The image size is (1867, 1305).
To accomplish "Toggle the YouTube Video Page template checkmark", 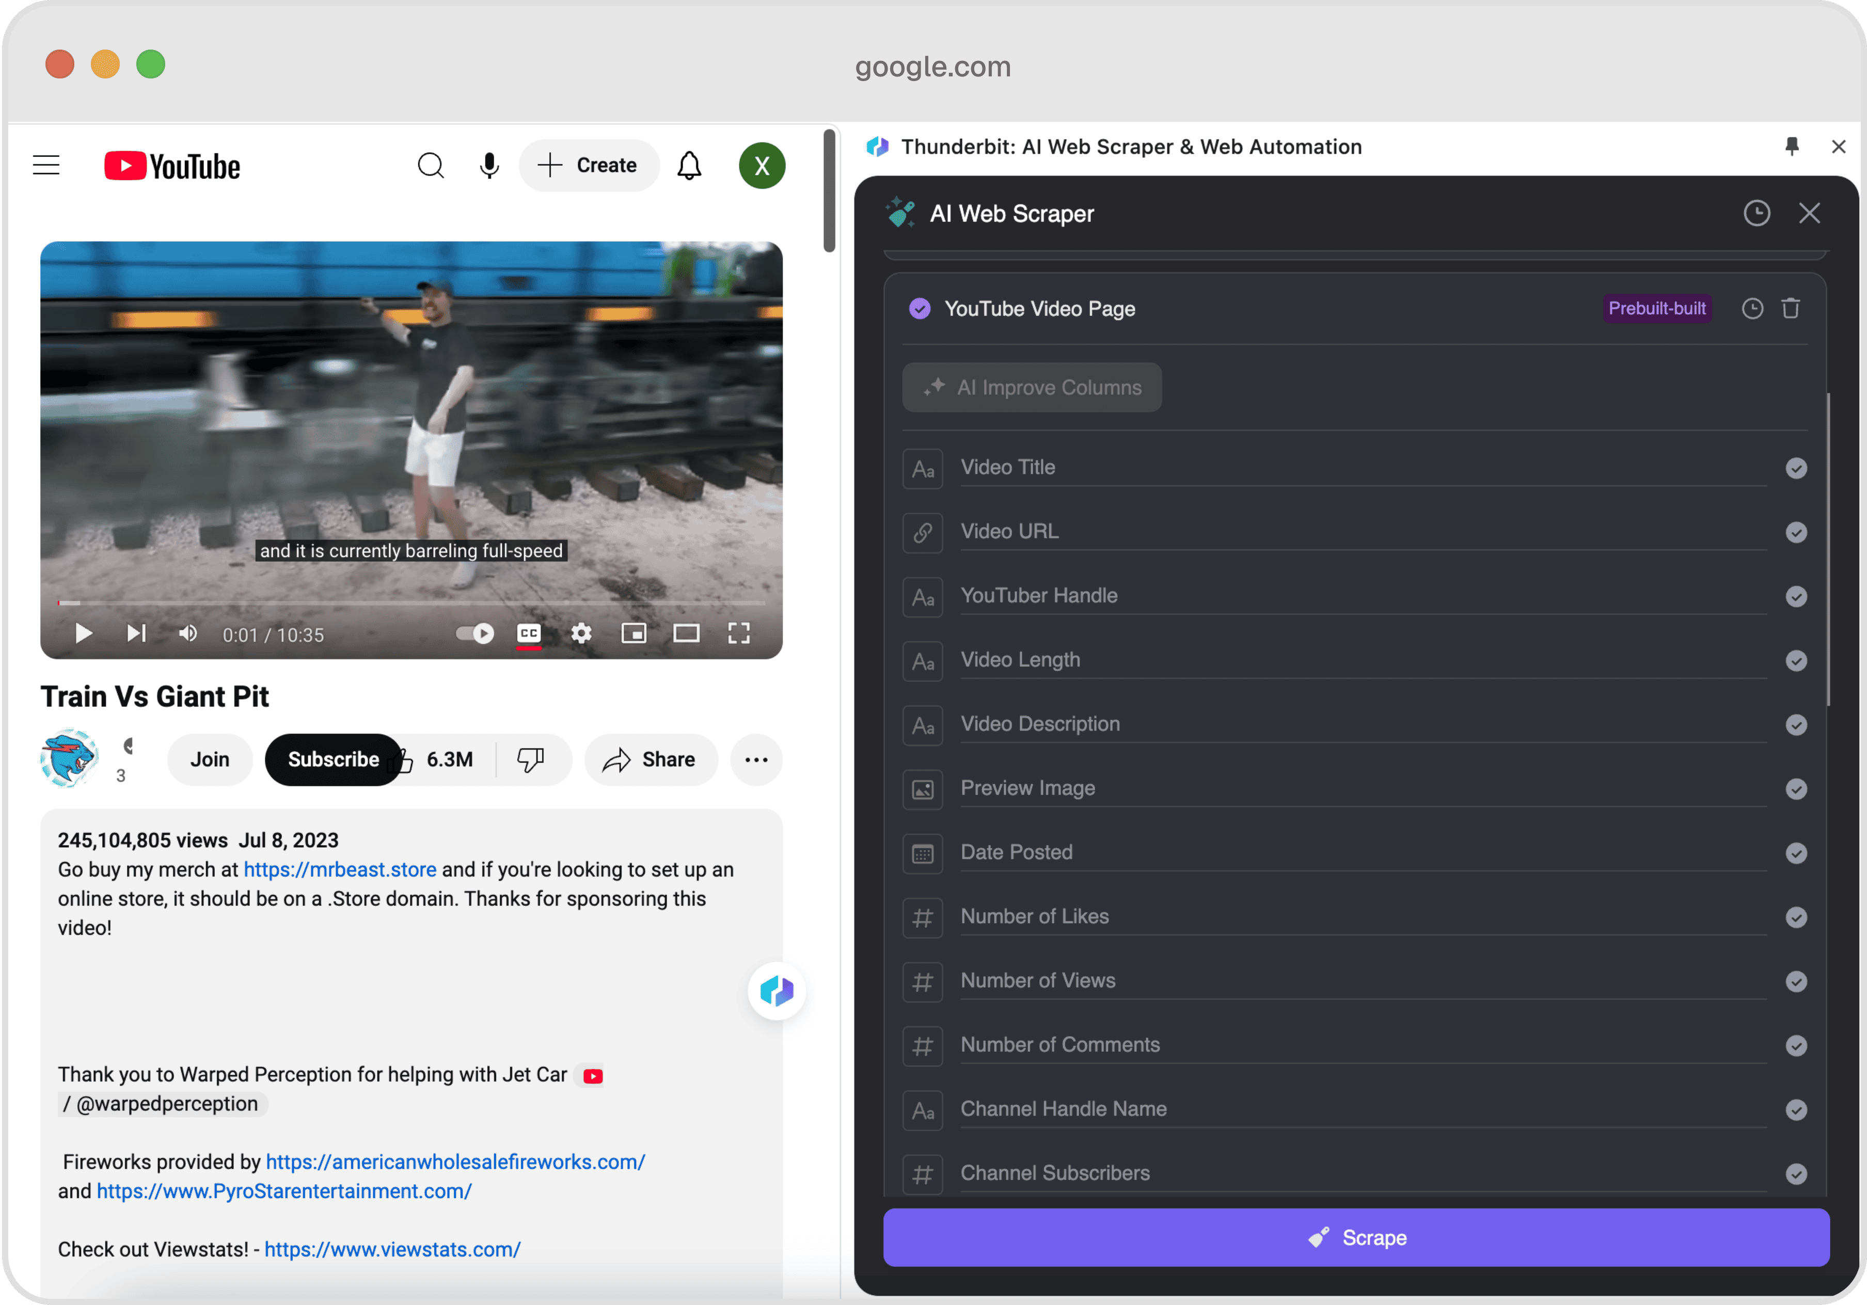I will pyautogui.click(x=920, y=309).
